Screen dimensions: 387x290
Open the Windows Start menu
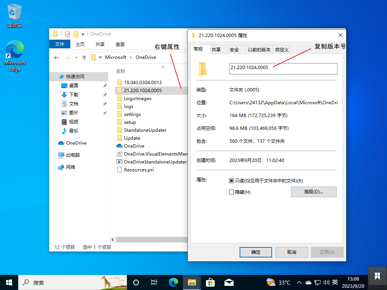tap(9, 282)
